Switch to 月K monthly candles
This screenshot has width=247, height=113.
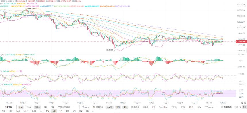tap(88, 111)
